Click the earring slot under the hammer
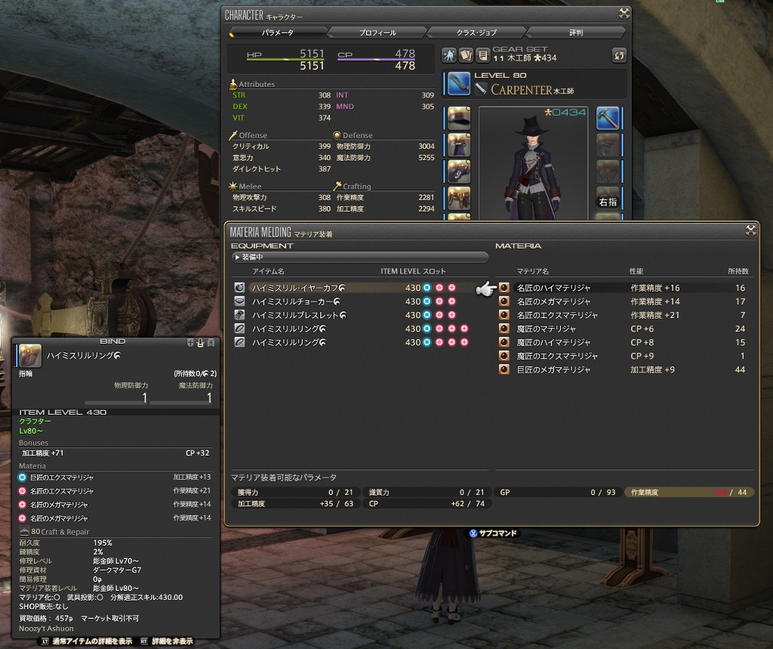Image resolution: width=773 pixels, height=649 pixels. tap(608, 145)
